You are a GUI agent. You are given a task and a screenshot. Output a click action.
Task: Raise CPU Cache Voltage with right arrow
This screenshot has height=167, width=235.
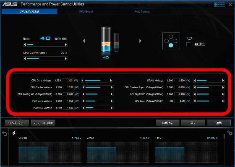point(112,87)
